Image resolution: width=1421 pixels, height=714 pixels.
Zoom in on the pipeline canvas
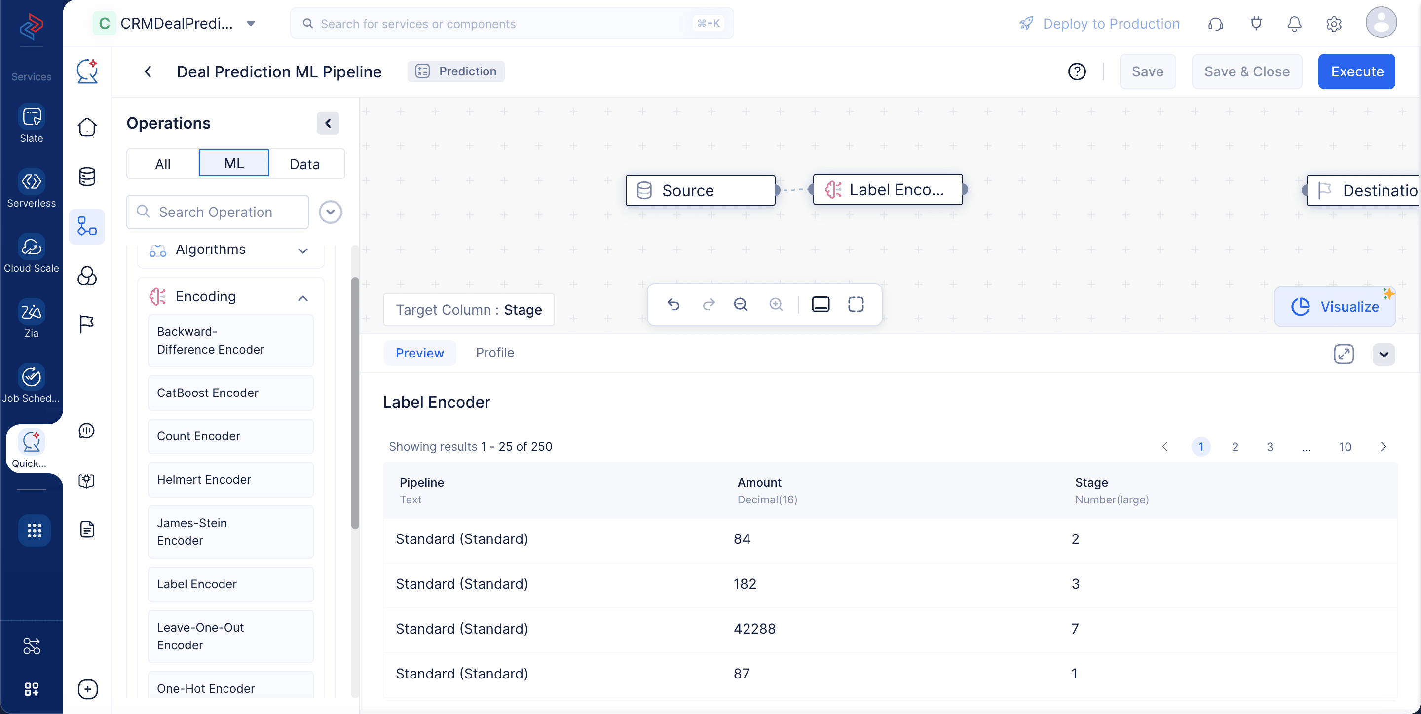click(x=776, y=304)
